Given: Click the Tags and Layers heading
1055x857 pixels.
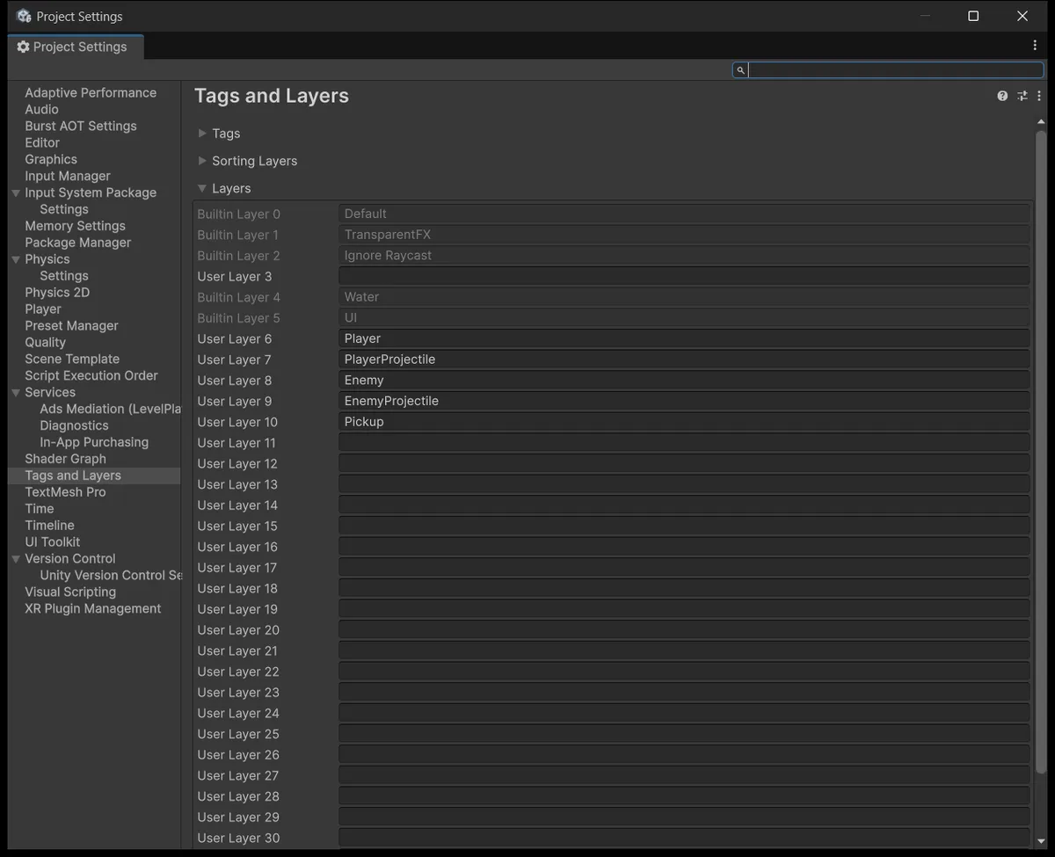Looking at the screenshot, I should [272, 96].
